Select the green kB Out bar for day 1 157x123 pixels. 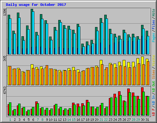10,109
